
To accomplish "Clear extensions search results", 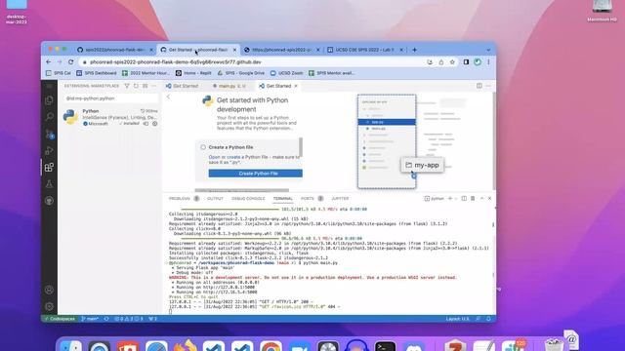I will 146,86.
